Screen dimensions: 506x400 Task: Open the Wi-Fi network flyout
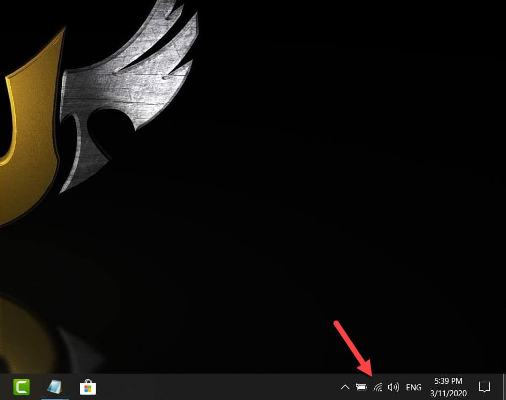pyautogui.click(x=378, y=387)
